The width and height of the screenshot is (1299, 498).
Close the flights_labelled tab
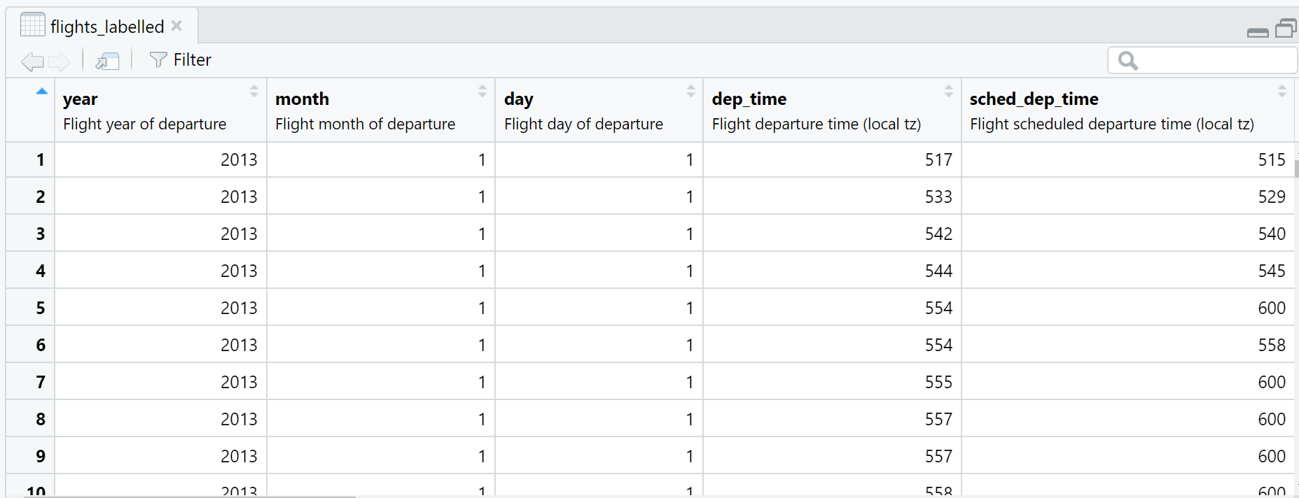click(x=177, y=26)
